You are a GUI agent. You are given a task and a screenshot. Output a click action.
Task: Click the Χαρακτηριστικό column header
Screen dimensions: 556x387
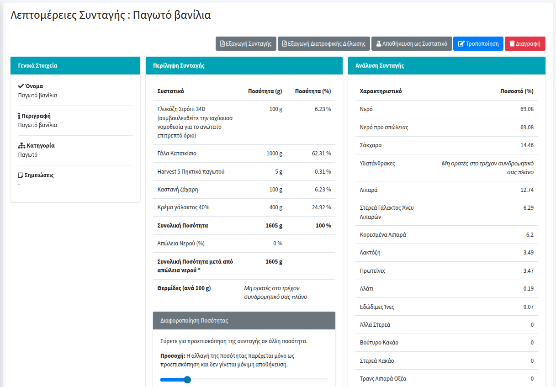pos(381,91)
